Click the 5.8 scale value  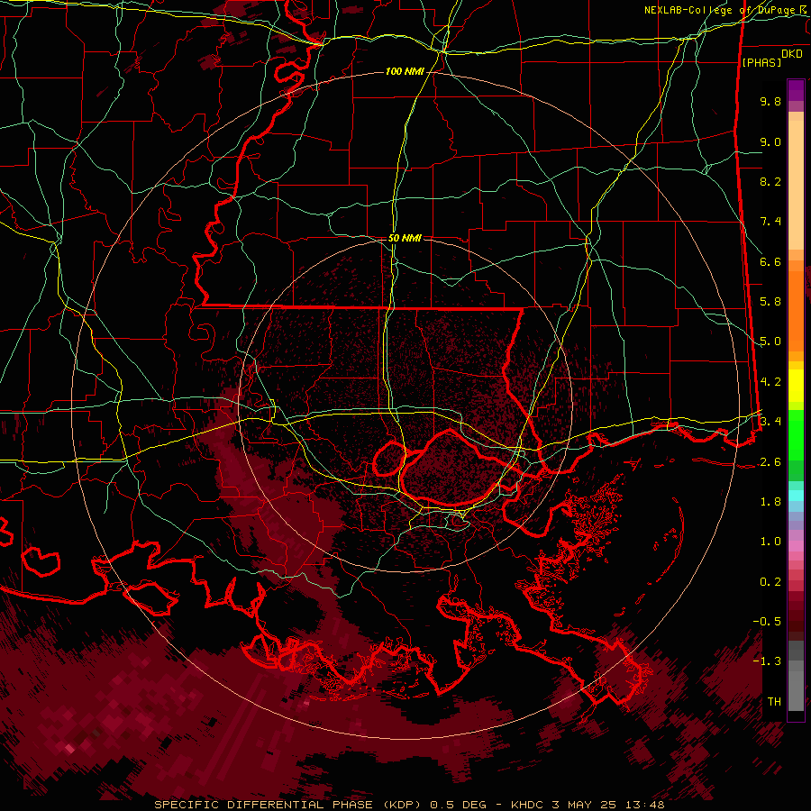point(770,302)
